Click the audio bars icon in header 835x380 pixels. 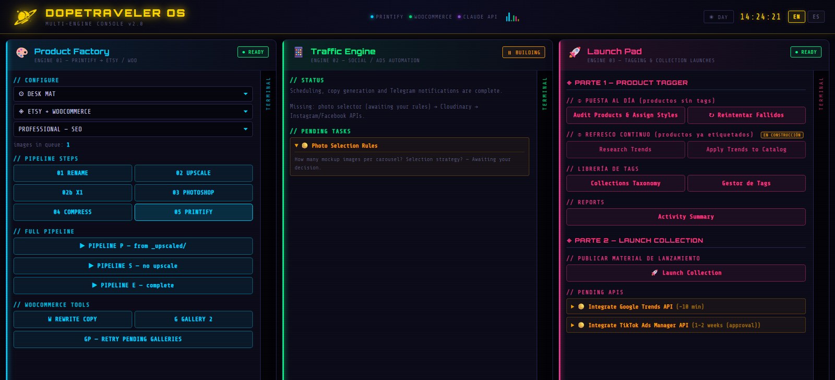click(512, 17)
